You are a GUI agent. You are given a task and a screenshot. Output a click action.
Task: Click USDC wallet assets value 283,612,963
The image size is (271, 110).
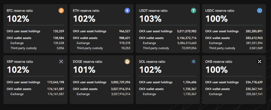click(x=254, y=38)
